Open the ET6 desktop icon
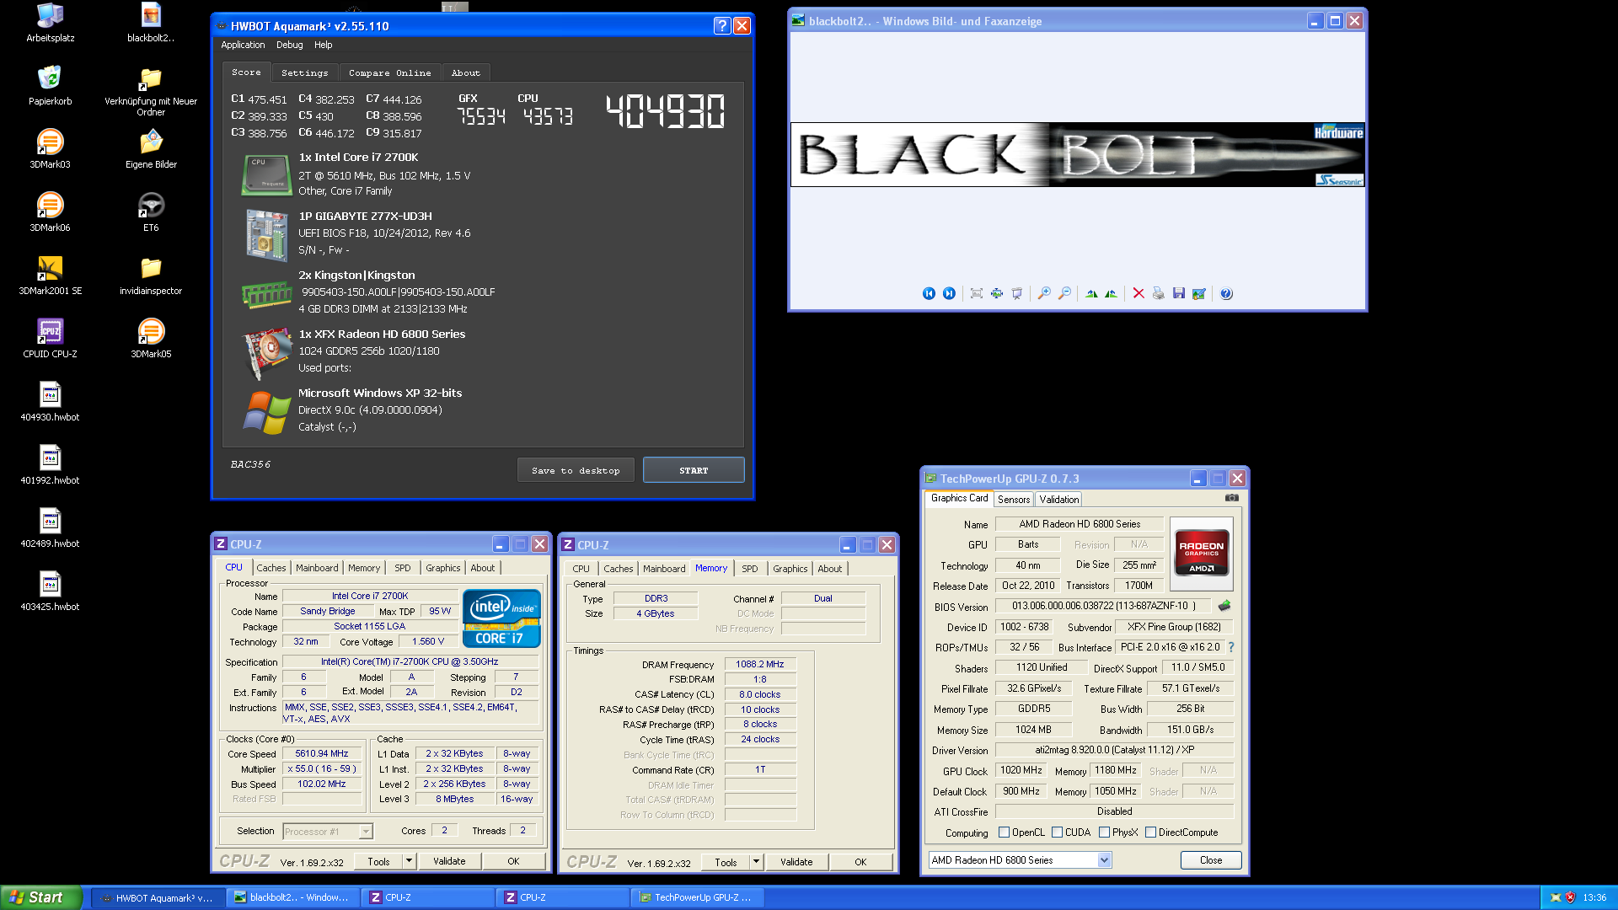 (151, 211)
